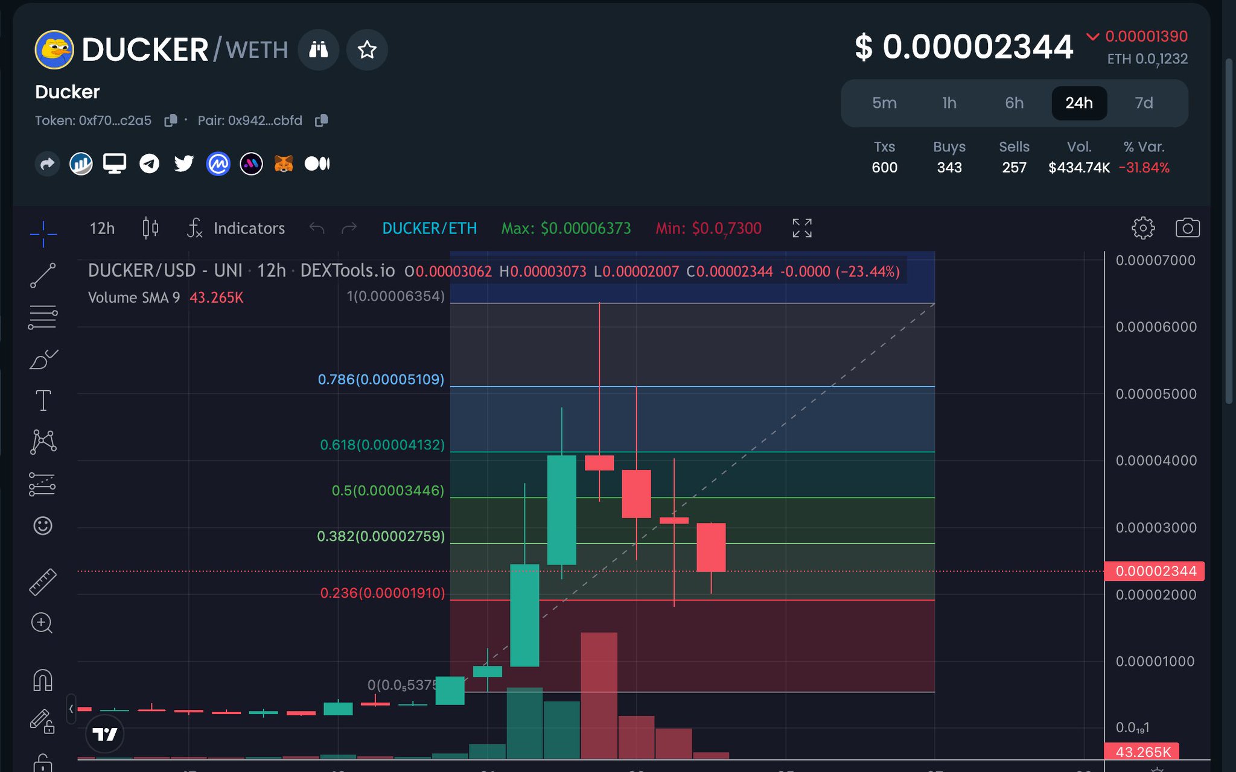Open the candlestick chart style selector
Image resolution: width=1236 pixels, height=772 pixels.
[150, 229]
